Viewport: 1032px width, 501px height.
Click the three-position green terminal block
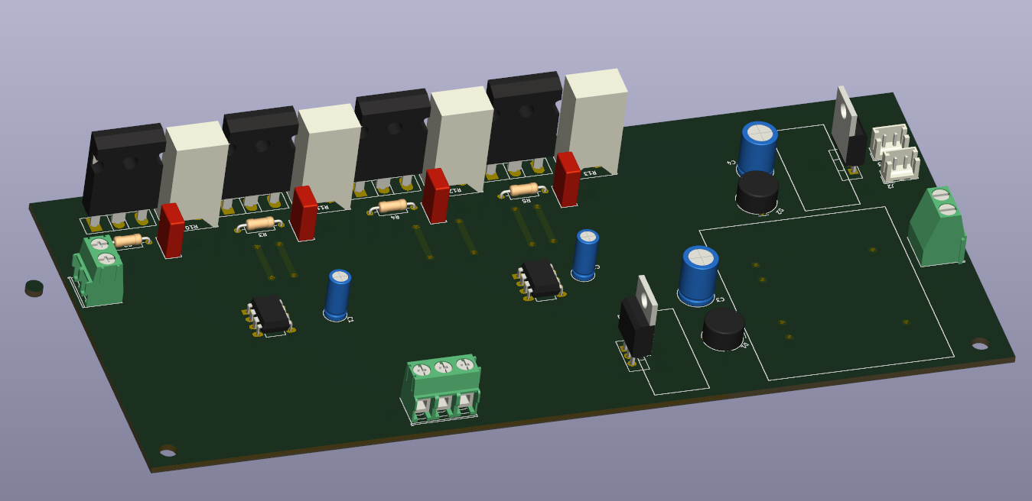click(441, 386)
